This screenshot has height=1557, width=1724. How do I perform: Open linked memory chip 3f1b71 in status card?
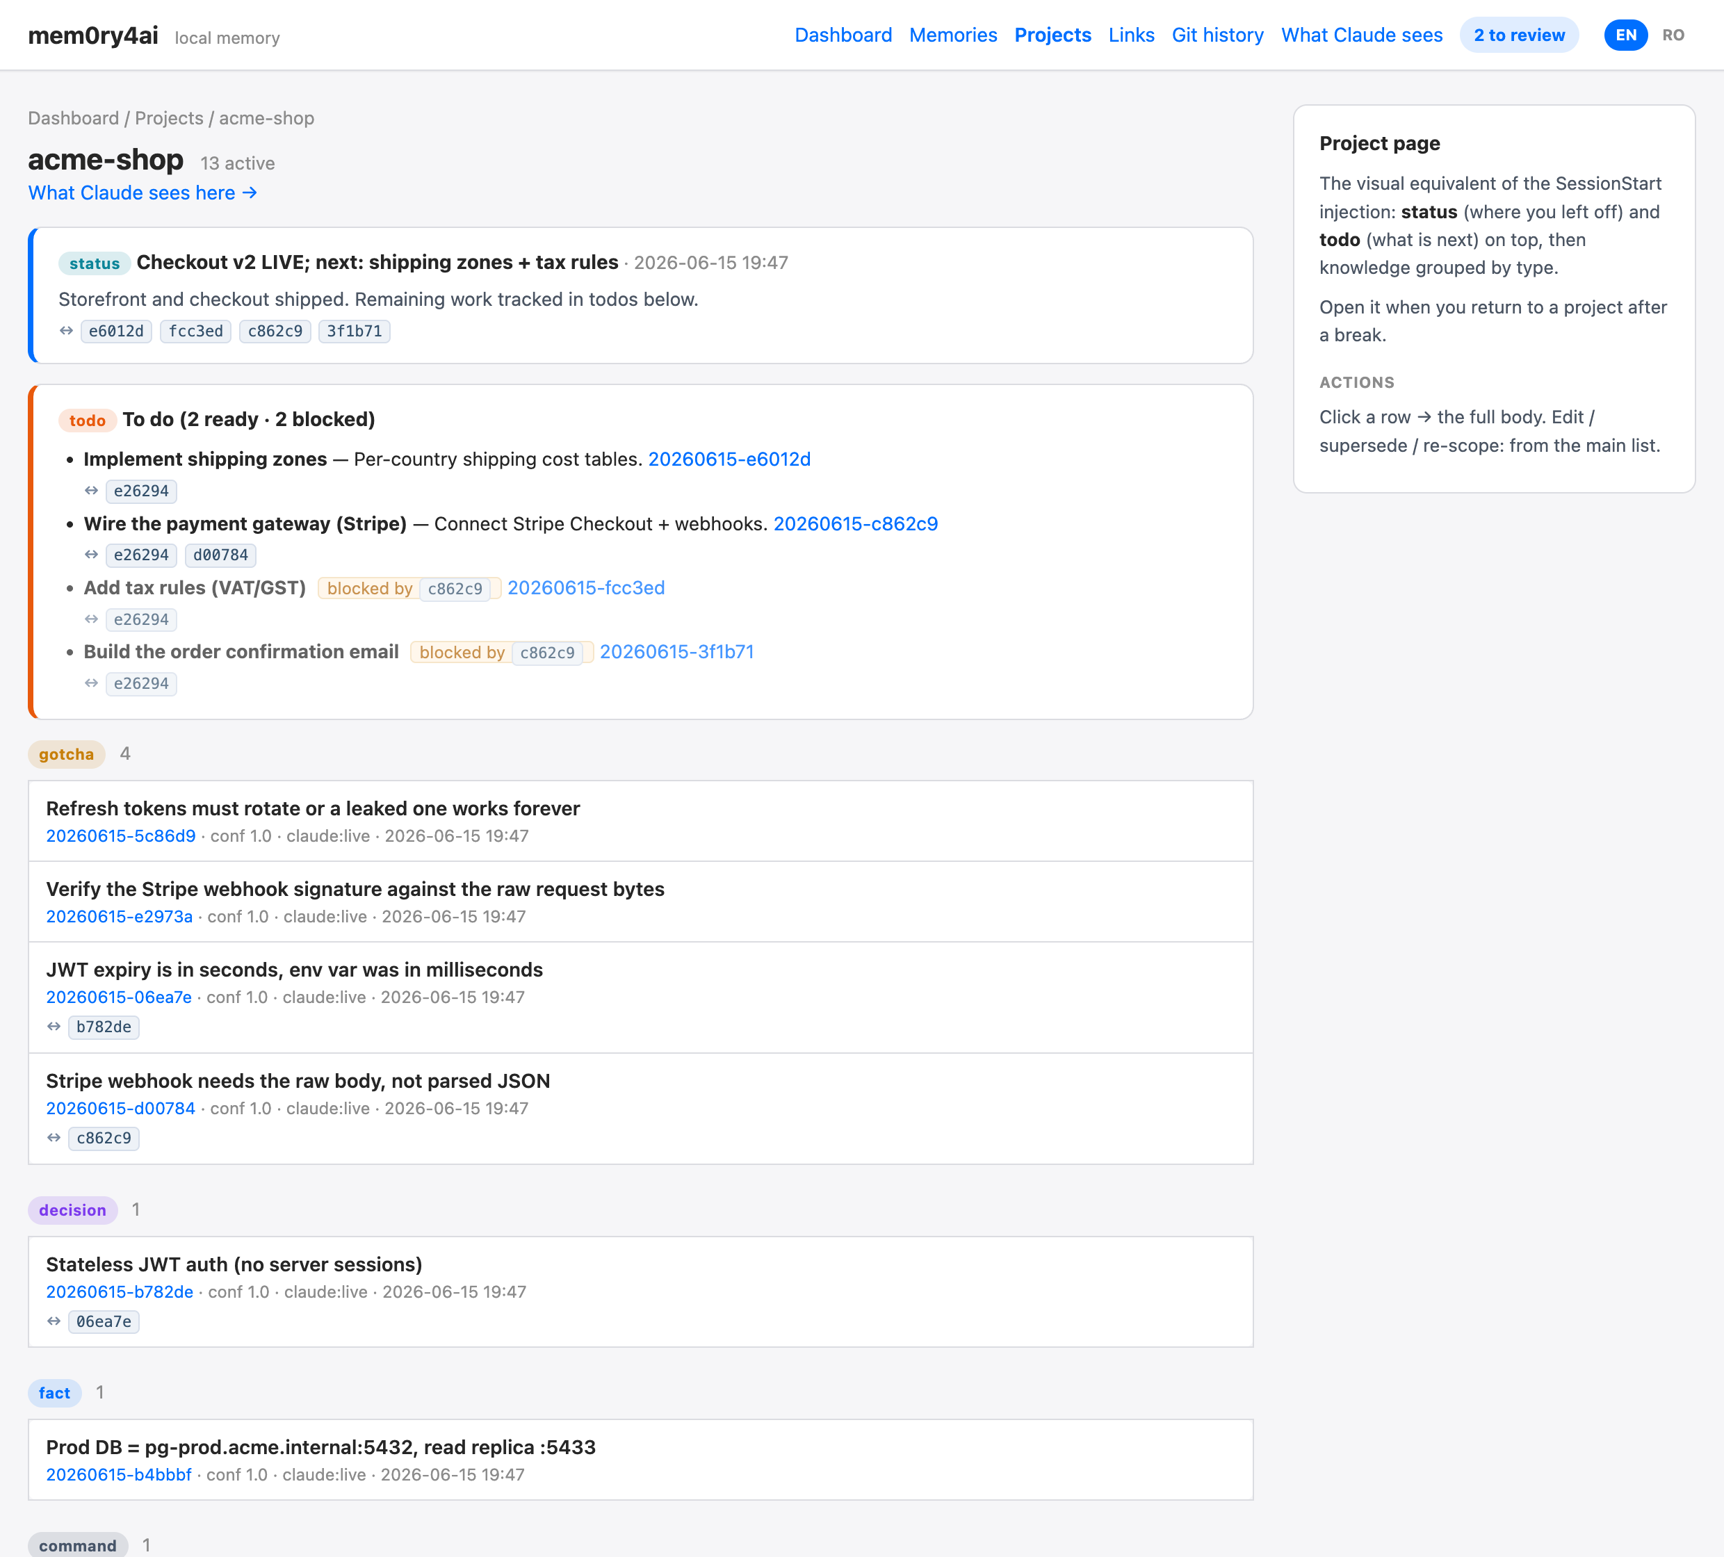click(x=354, y=331)
